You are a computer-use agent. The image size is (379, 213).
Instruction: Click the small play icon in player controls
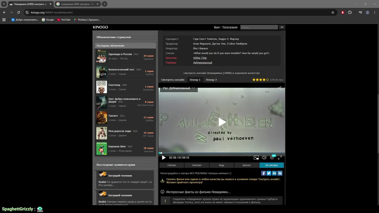[x=164, y=158]
